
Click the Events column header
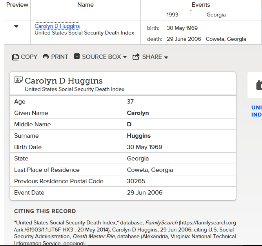(201, 5)
